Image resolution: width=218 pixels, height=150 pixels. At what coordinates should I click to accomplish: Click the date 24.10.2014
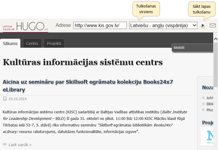point(18,99)
